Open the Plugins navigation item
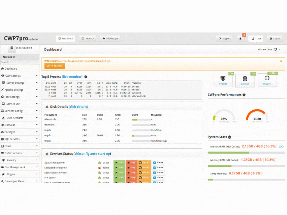 pos(20,174)
